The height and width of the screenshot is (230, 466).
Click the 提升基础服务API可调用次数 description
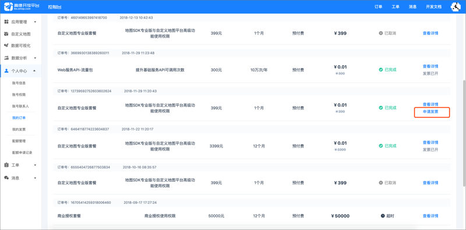(160, 70)
